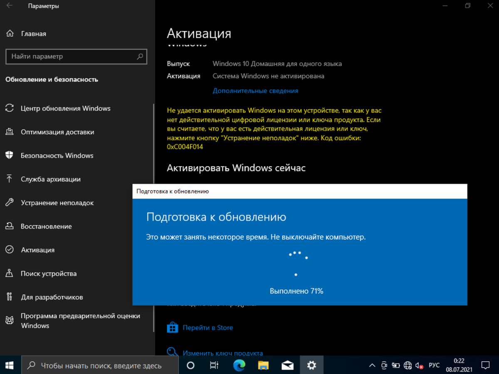499x374 pixels.
Task: Open network globe tray icon
Action: pyautogui.click(x=408, y=366)
